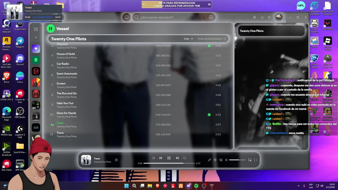The height and width of the screenshot is (190, 338).
Task: Skip to next track
Action: click(177, 158)
